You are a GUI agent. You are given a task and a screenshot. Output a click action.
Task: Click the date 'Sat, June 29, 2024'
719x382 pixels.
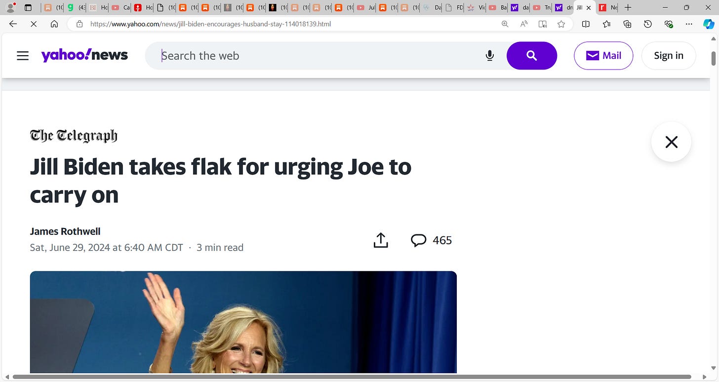[x=106, y=247]
